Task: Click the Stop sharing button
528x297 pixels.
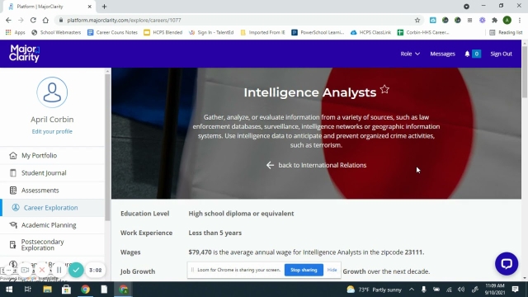Action: coord(304,270)
